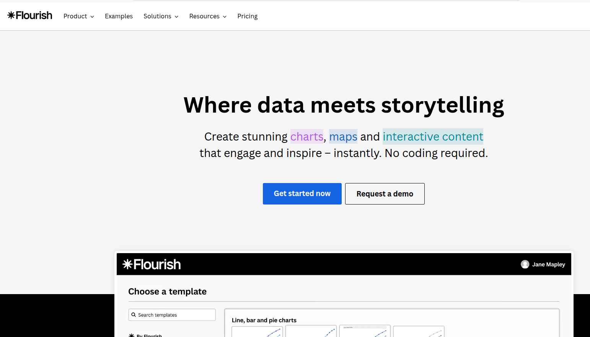Go to the Pricing page
This screenshot has width=590, height=337.
247,16
